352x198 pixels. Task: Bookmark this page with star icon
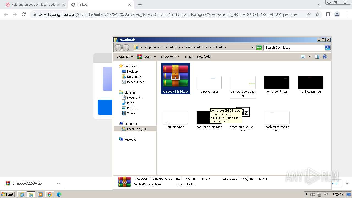click(x=317, y=14)
